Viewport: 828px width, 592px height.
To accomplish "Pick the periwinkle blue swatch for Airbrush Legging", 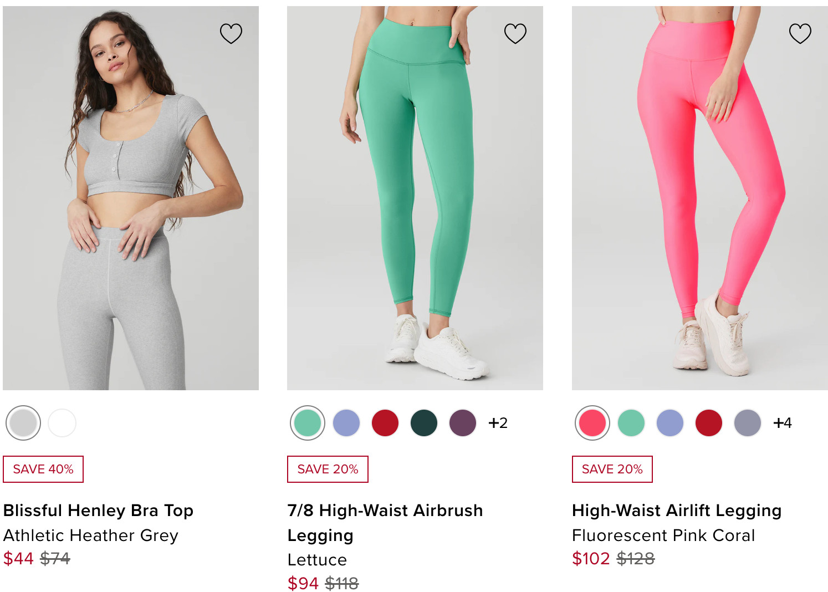I will pyautogui.click(x=346, y=423).
